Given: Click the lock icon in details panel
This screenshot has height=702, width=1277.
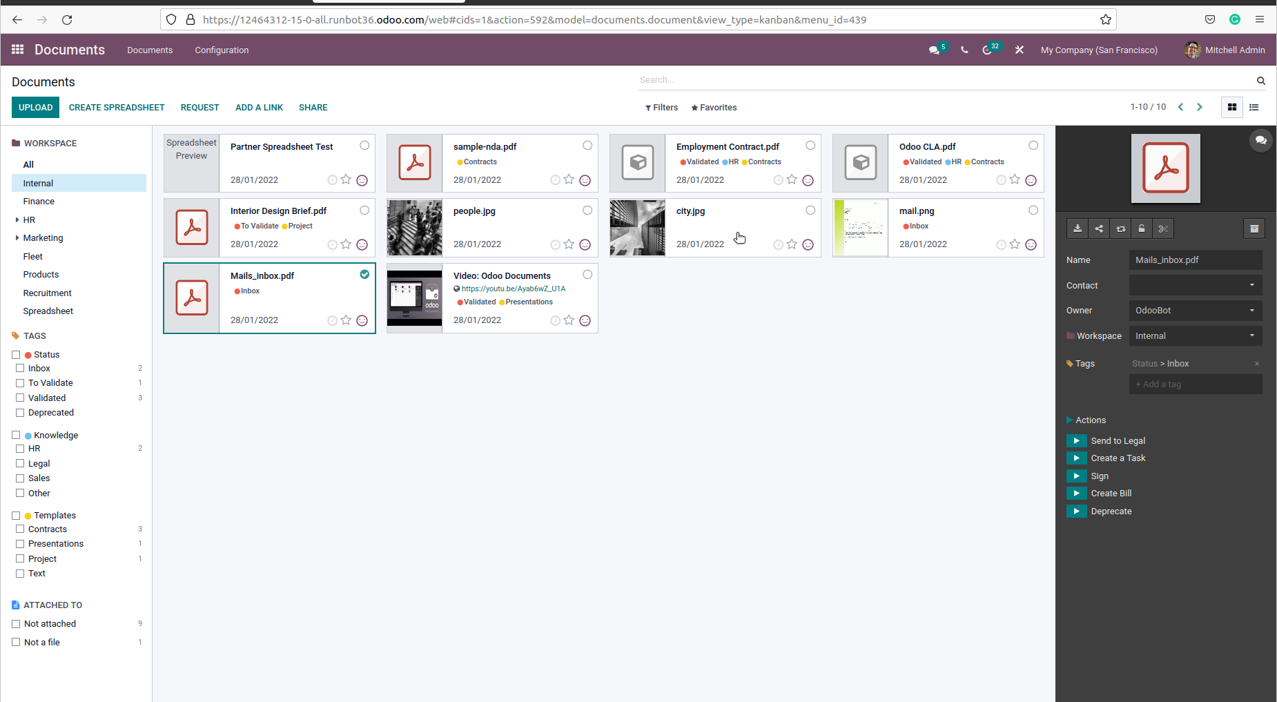Looking at the screenshot, I should coord(1142,228).
